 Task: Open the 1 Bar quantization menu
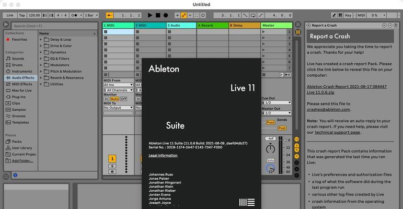tap(91, 16)
